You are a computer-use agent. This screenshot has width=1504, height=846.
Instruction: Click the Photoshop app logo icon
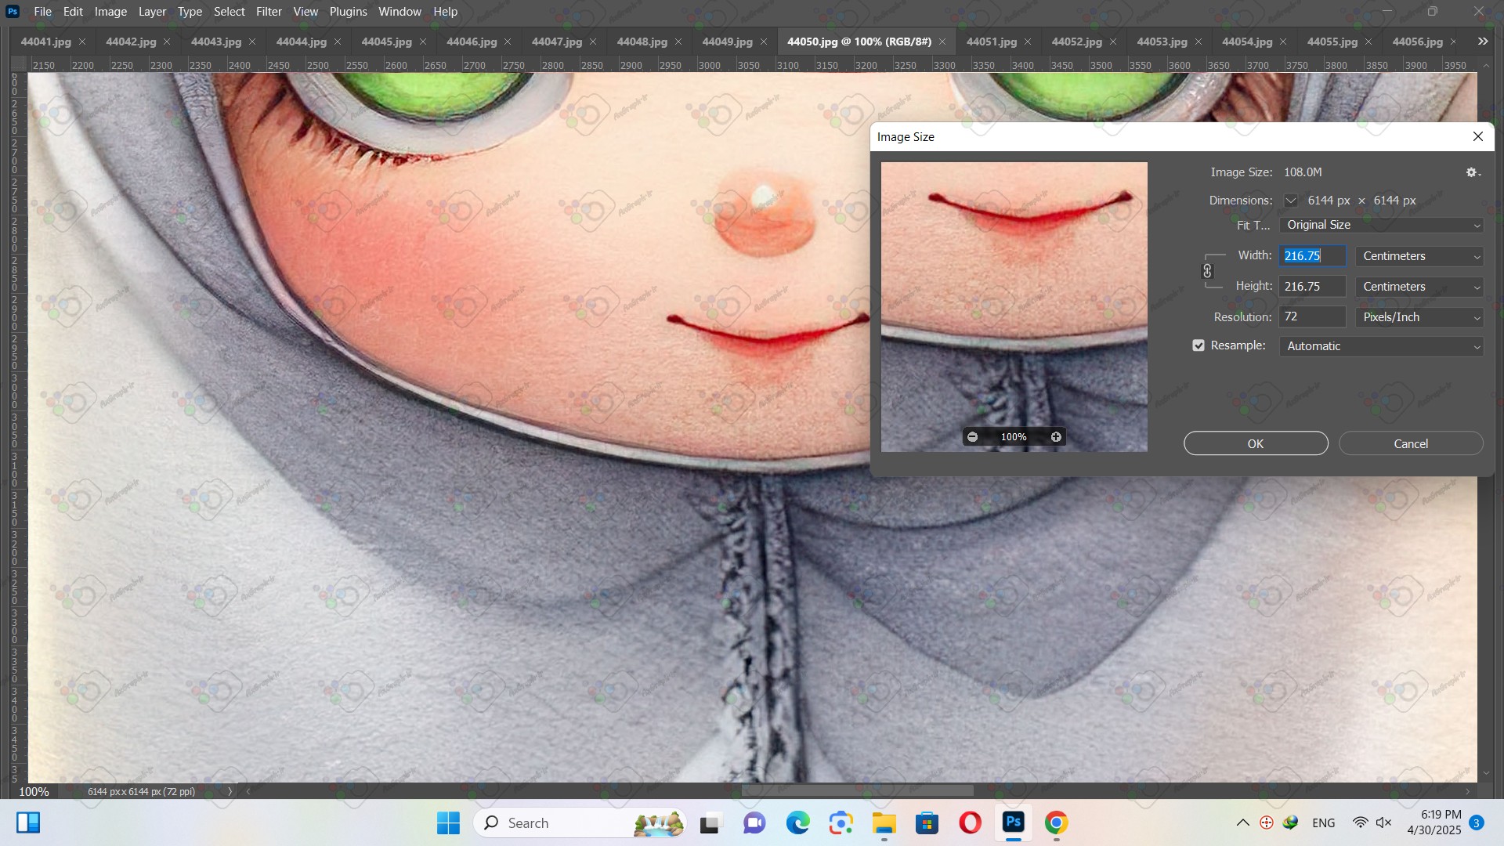point(13,12)
